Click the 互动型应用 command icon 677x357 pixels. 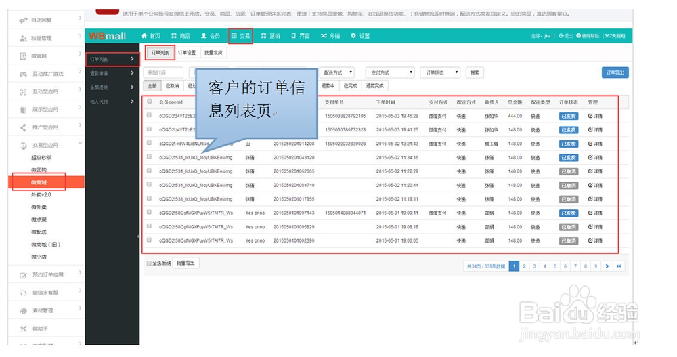[23, 91]
